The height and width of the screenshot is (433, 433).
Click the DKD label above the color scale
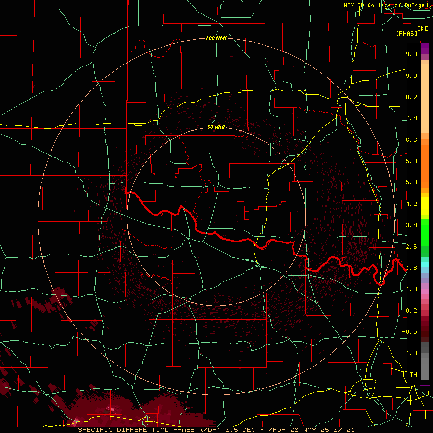pyautogui.click(x=422, y=29)
